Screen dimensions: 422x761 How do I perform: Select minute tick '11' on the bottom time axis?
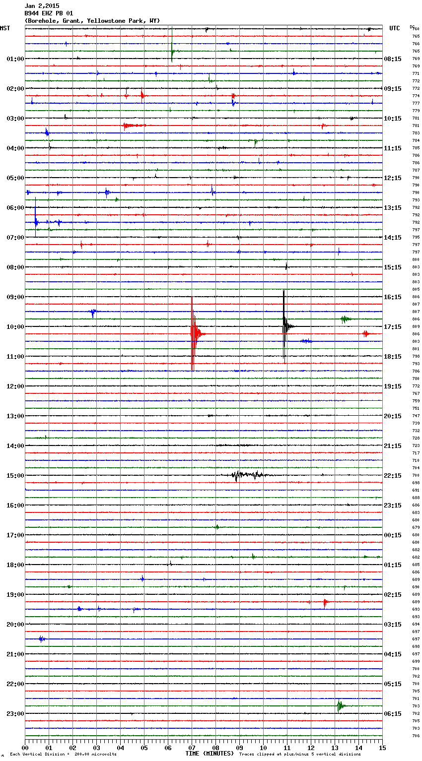point(287,748)
